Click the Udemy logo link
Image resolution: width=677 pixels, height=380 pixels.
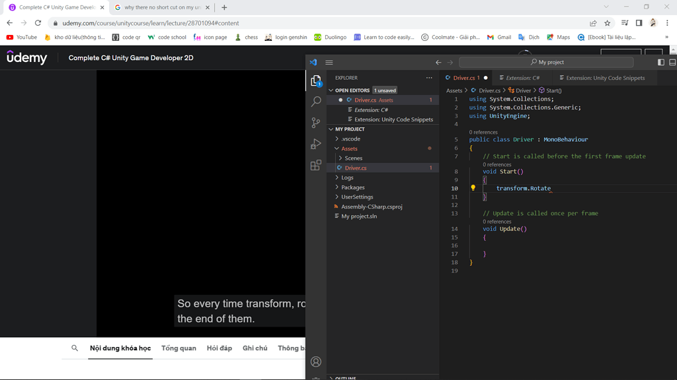tap(27, 58)
